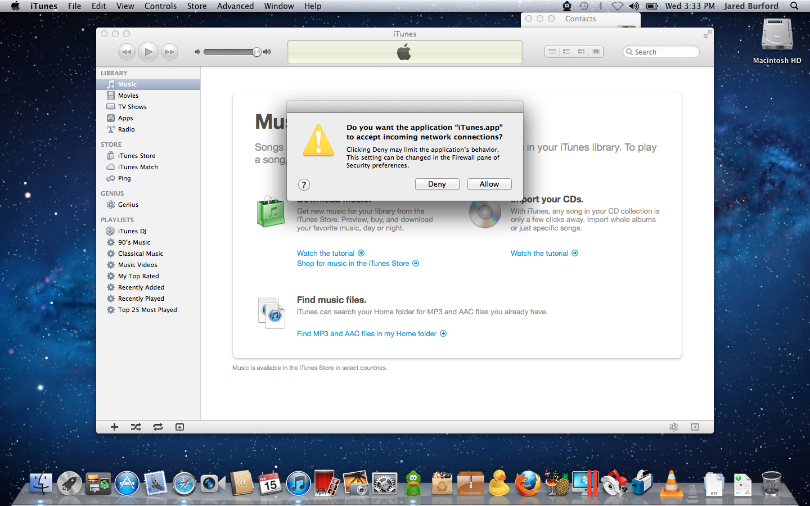This screenshot has width=810, height=506.
Task: Switch to Cover Flow view
Action: (596, 52)
